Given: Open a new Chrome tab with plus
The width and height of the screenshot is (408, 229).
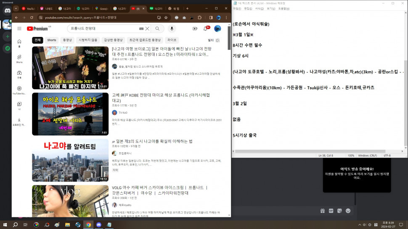Looking at the screenshot, I should [x=187, y=8].
